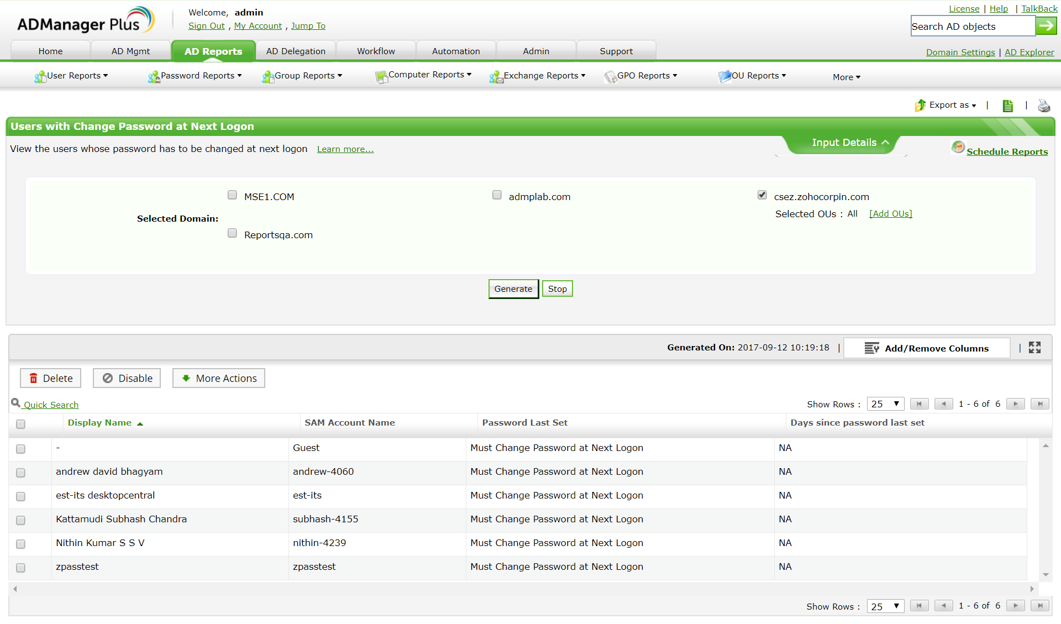Click the table vertical scrollbar down arrow
Screen dimensions: 1061x624
1046,575
